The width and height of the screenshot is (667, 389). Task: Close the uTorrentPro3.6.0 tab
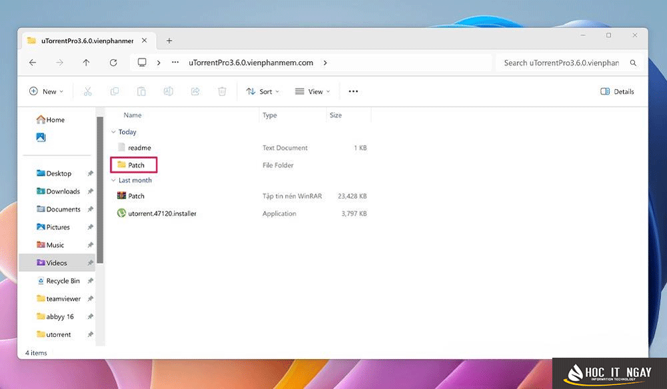tap(145, 41)
